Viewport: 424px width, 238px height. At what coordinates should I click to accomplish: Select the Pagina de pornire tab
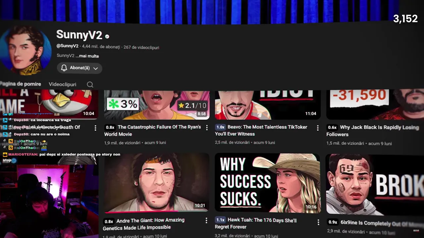pos(21,84)
